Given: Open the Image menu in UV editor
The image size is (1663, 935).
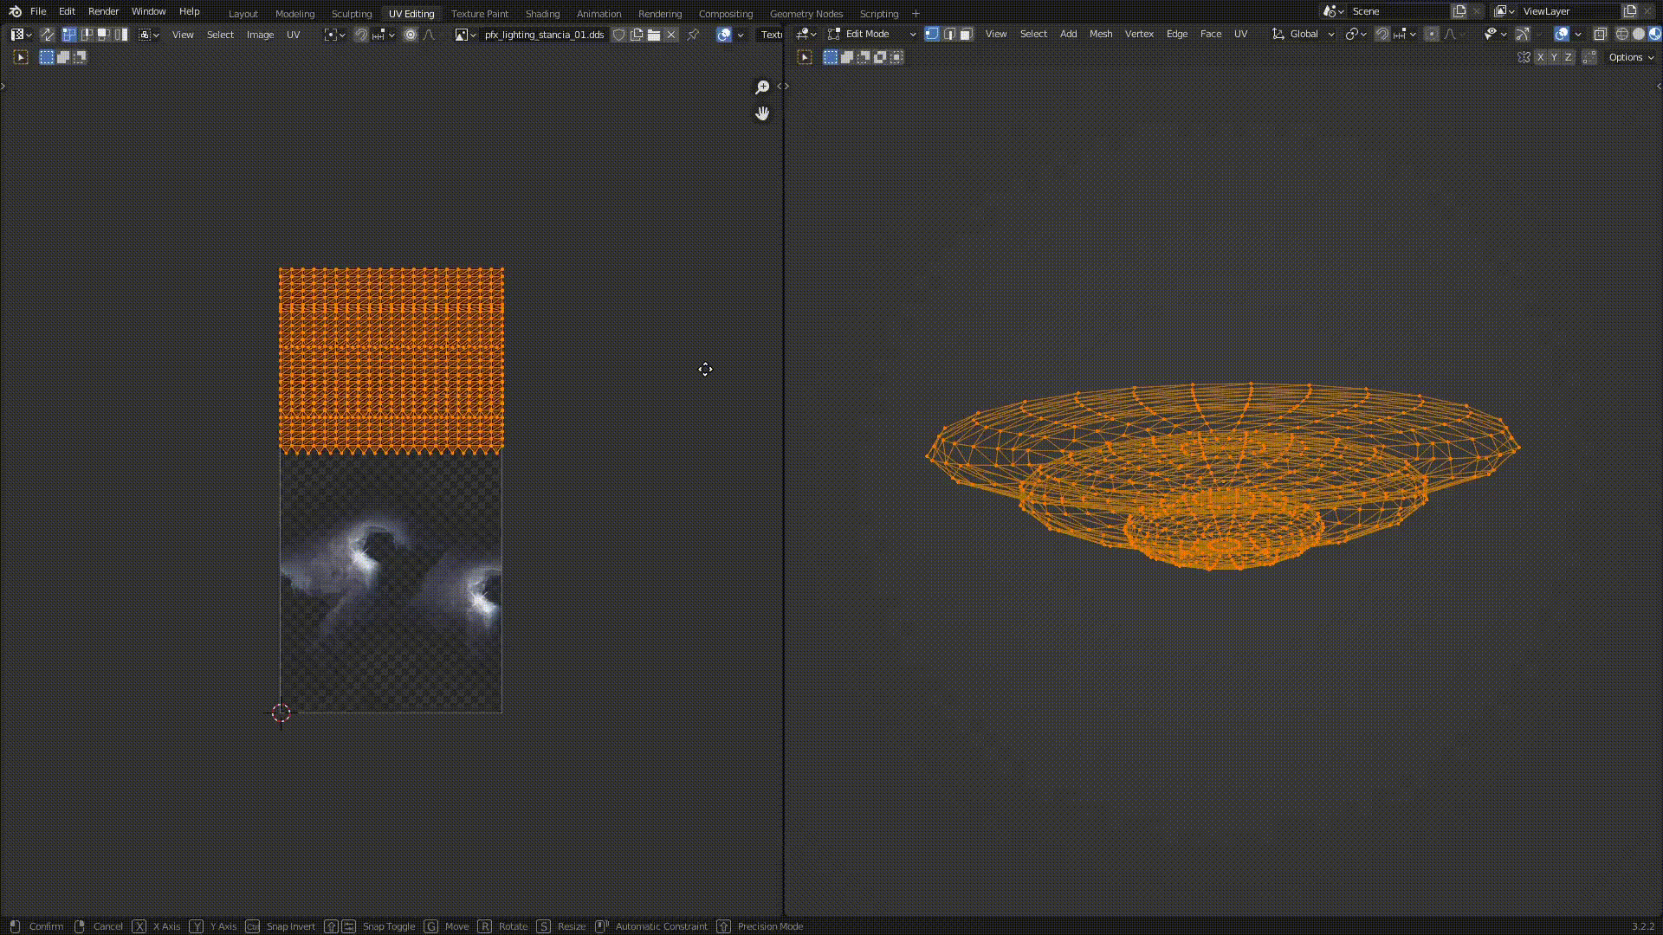Looking at the screenshot, I should click(260, 35).
